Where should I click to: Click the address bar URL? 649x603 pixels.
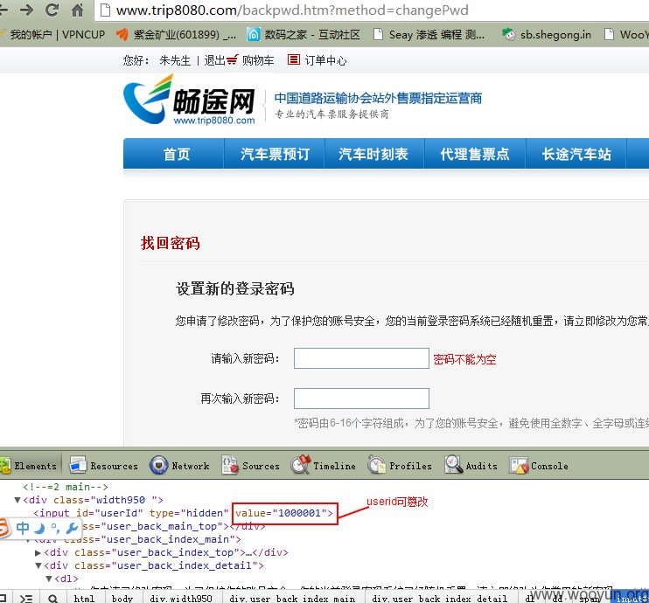(292, 10)
